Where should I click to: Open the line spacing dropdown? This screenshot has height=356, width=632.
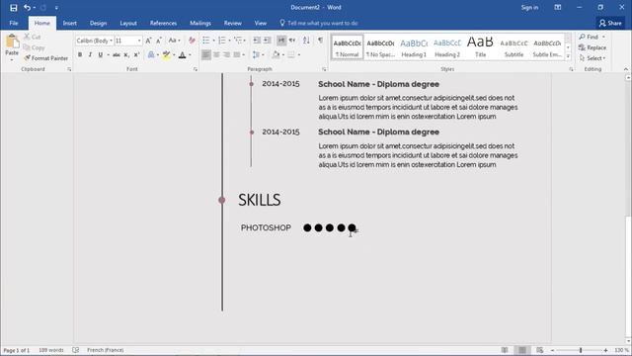[258, 54]
